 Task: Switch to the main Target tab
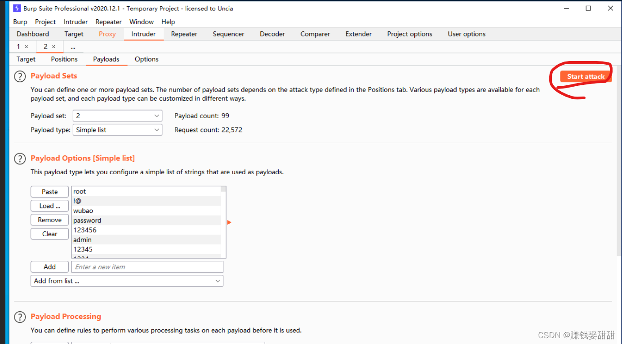74,34
